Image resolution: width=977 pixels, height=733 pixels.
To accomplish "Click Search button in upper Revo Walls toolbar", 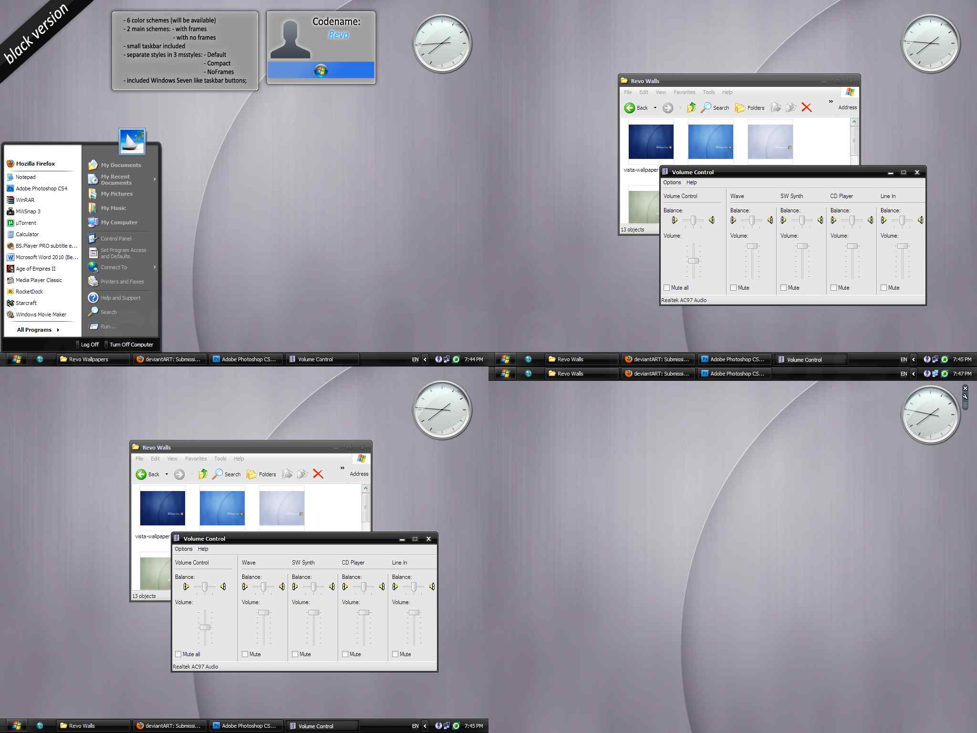I will [715, 107].
